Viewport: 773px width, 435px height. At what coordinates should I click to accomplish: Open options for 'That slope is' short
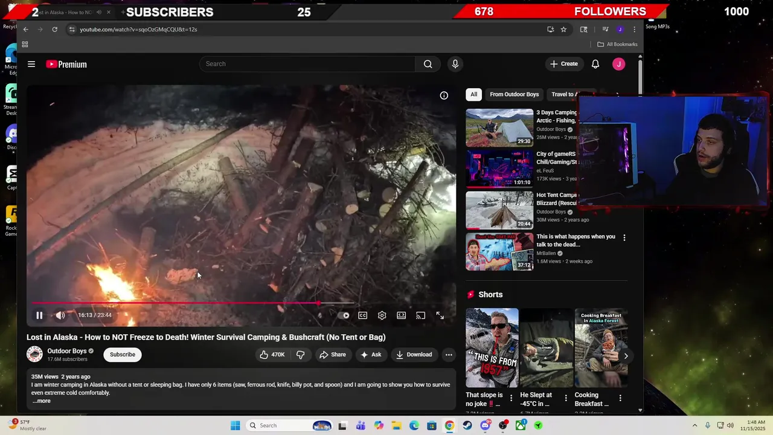(512, 398)
